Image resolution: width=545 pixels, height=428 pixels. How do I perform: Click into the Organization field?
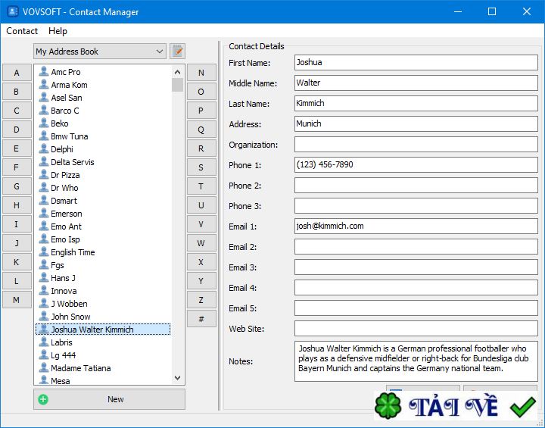416,145
